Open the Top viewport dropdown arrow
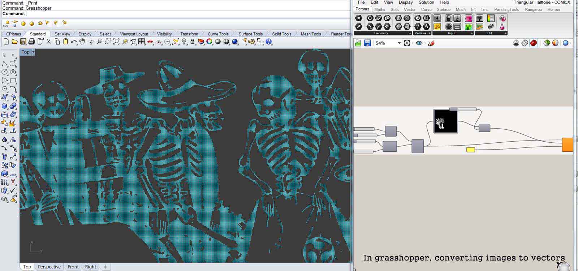Screen dimensions: 578x271 pyautogui.click(x=33, y=52)
